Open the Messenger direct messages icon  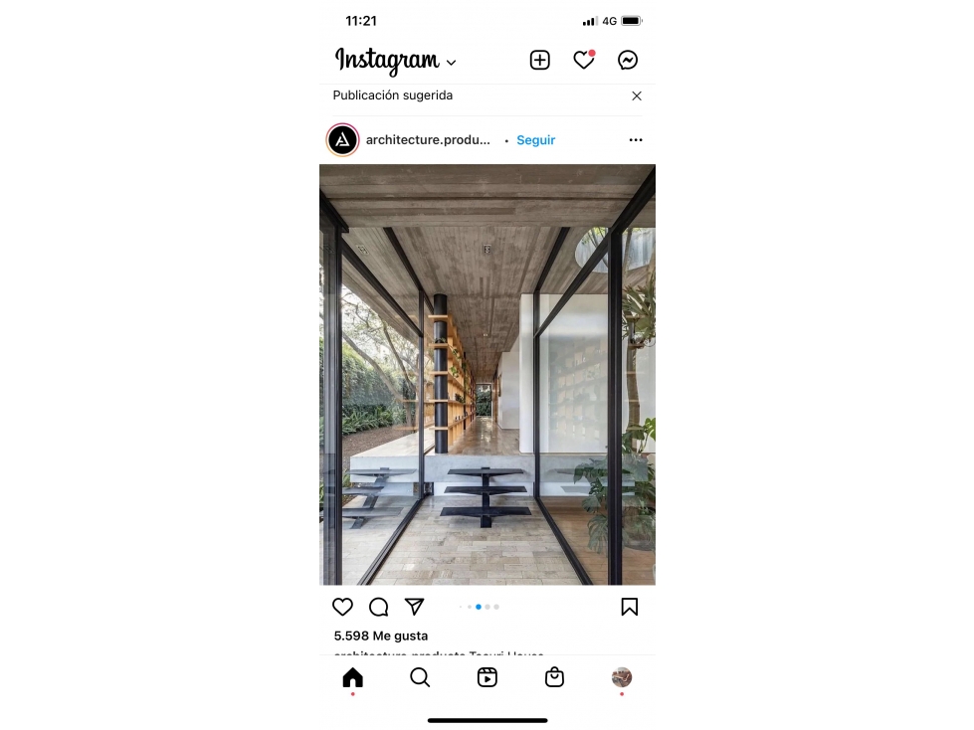tap(628, 61)
